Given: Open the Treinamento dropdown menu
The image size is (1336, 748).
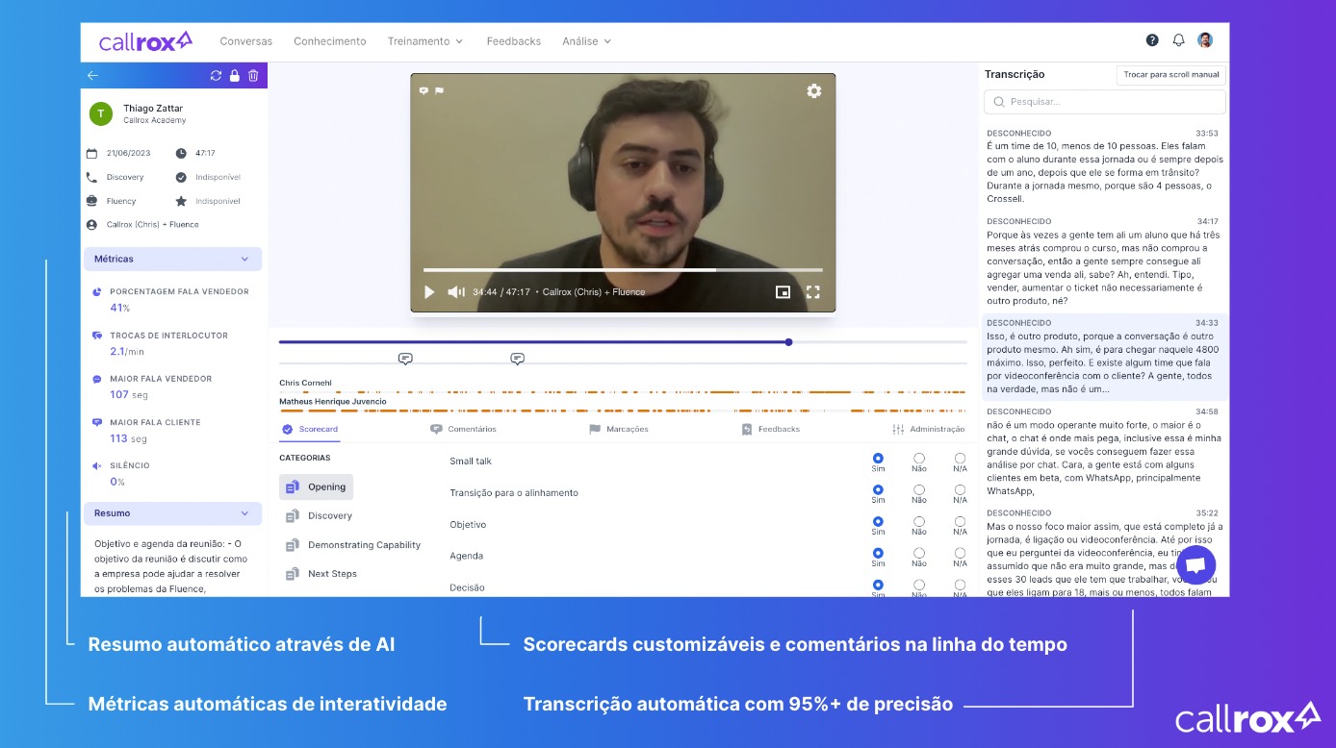Looking at the screenshot, I should pos(425,41).
